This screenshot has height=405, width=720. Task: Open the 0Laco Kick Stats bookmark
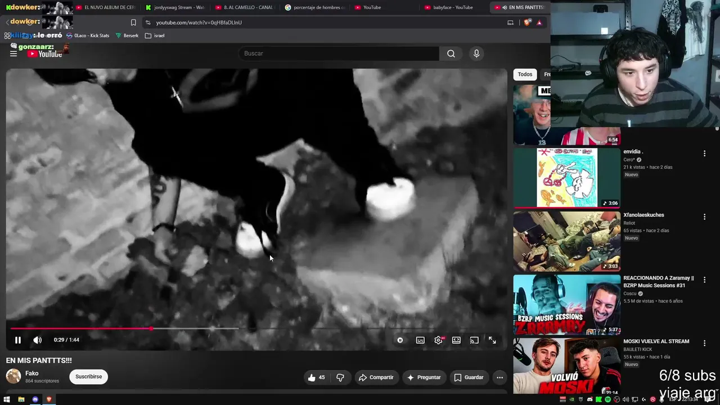pos(88,35)
